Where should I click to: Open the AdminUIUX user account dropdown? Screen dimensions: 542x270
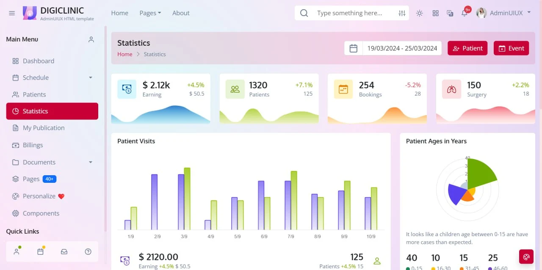(x=503, y=13)
